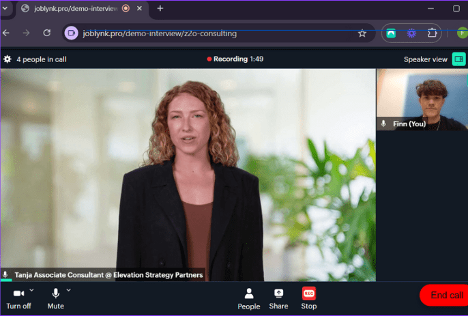Viewport: 468px width, 316px height.
Task: Reload the browser page
Action: pyautogui.click(x=47, y=33)
